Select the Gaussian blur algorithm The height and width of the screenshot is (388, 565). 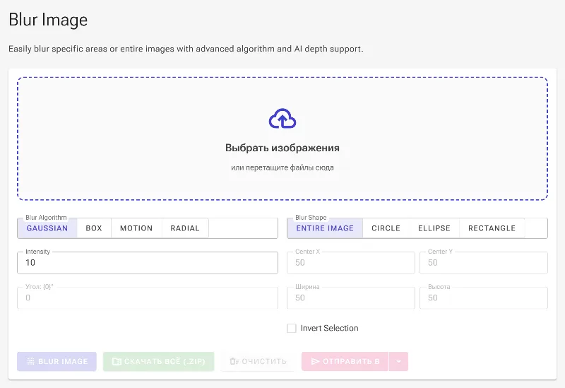pos(47,228)
